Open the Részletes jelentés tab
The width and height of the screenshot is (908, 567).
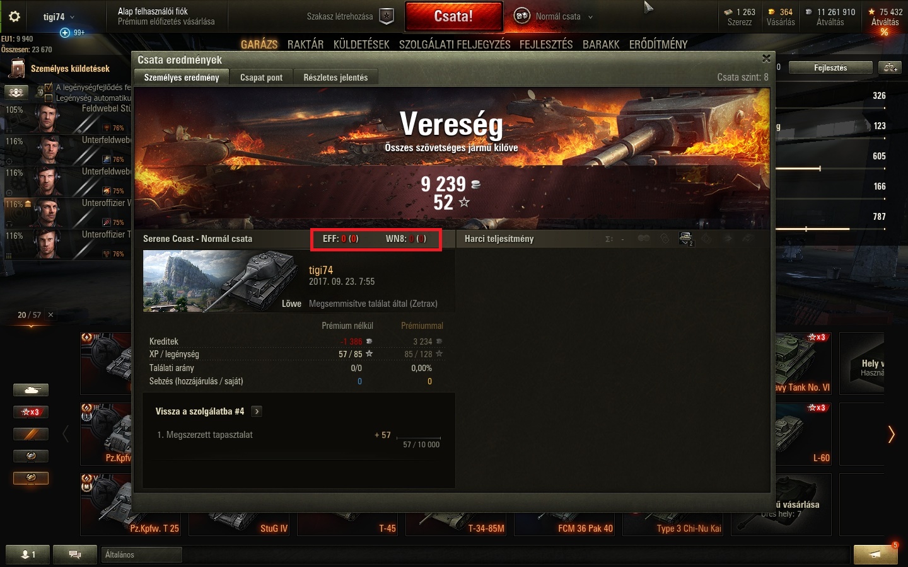335,77
